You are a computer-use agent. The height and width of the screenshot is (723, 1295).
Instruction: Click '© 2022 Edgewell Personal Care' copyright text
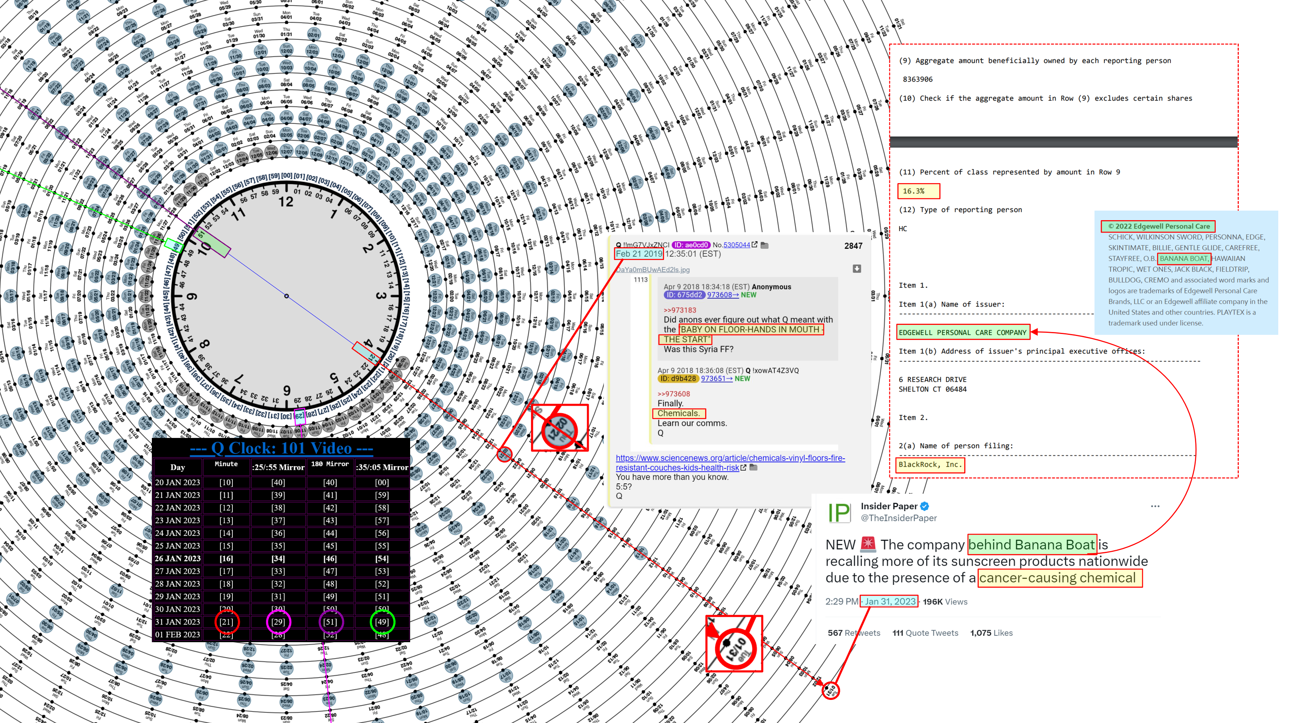1159,226
